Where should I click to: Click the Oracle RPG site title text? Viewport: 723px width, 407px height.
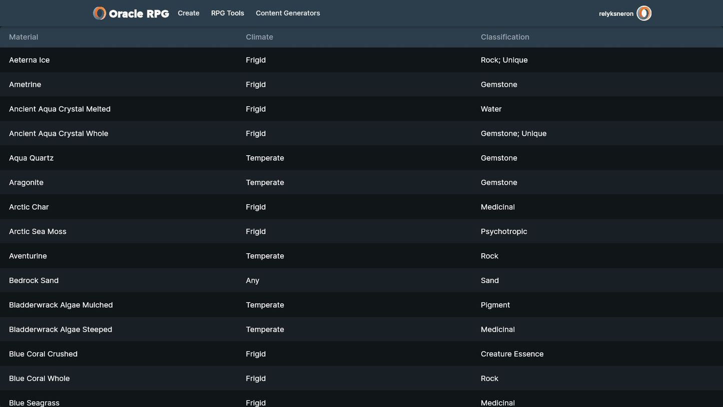point(139,14)
